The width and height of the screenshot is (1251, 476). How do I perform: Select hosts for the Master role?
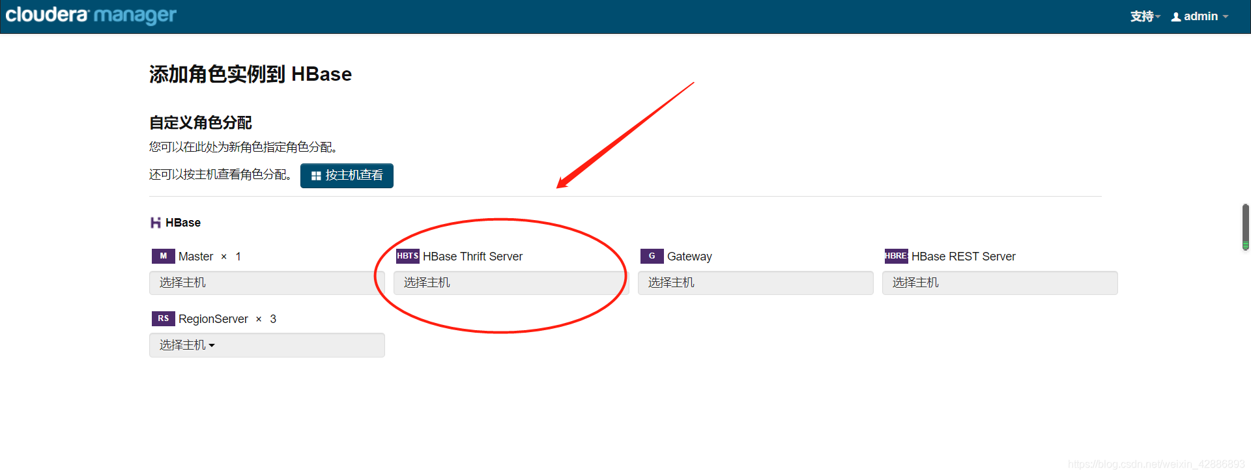pyautogui.click(x=267, y=283)
